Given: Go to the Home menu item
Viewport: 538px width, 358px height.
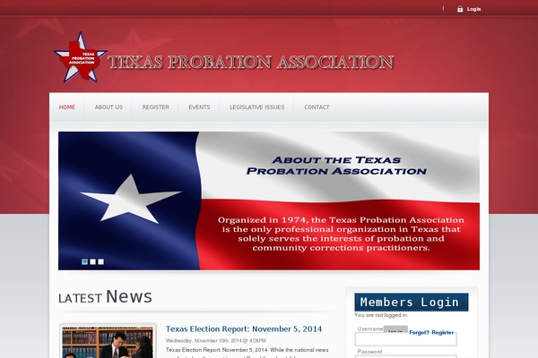Looking at the screenshot, I should pyautogui.click(x=67, y=107).
